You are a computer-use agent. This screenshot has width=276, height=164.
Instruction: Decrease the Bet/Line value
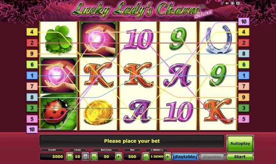[94, 156]
